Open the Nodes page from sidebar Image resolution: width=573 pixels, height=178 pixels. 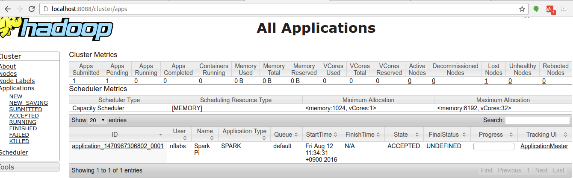pos(9,74)
